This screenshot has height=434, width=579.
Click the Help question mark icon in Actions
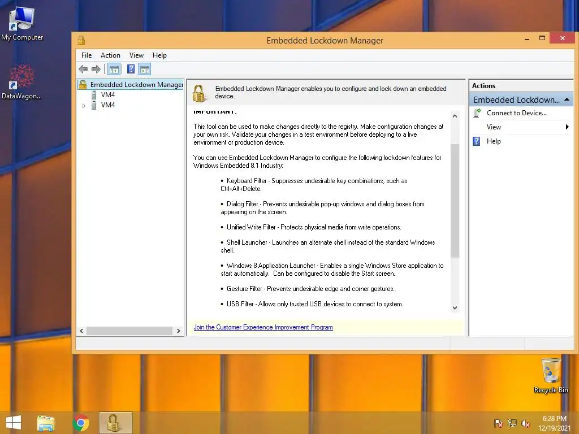[477, 141]
